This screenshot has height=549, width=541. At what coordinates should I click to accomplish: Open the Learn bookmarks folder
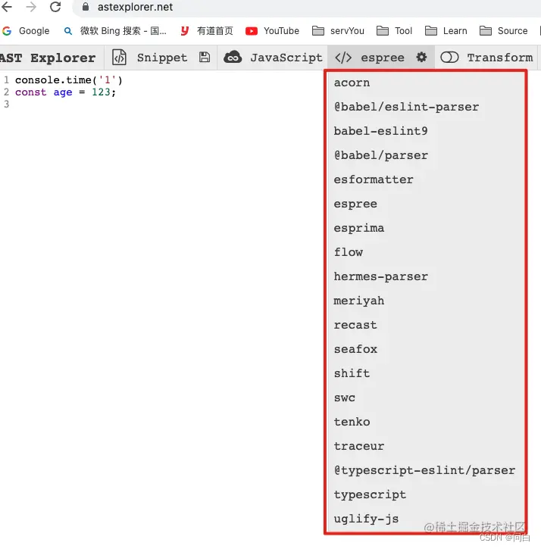446,31
